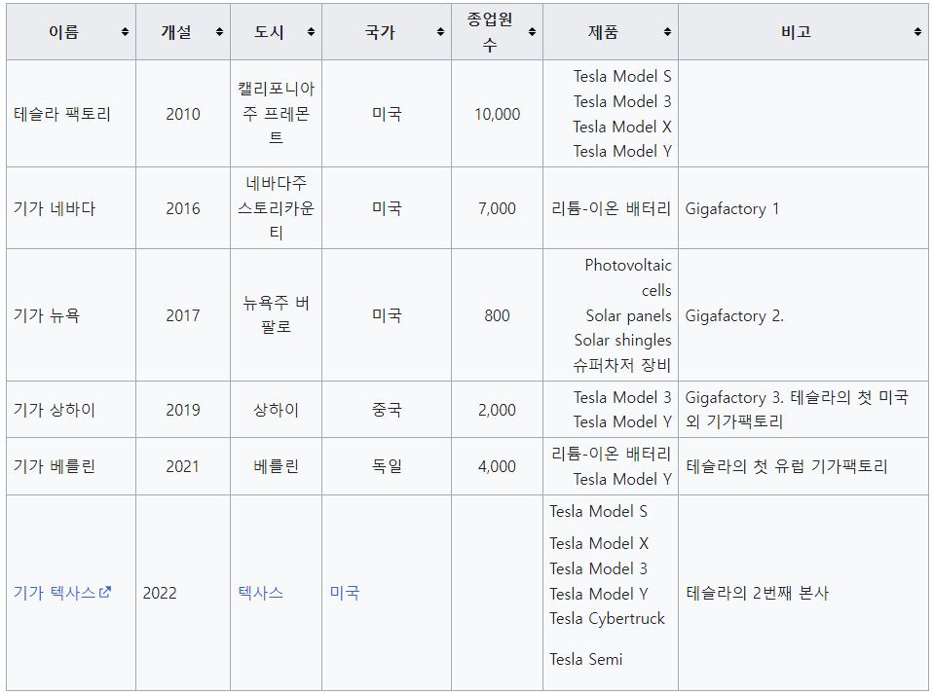Select the 국가 column header text

pos(380,32)
